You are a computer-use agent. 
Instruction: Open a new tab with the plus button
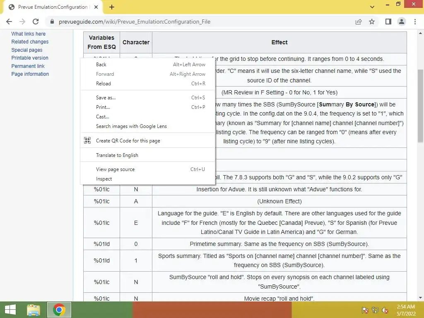112,7
